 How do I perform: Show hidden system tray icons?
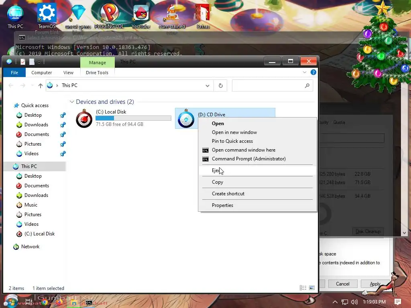pos(335,302)
